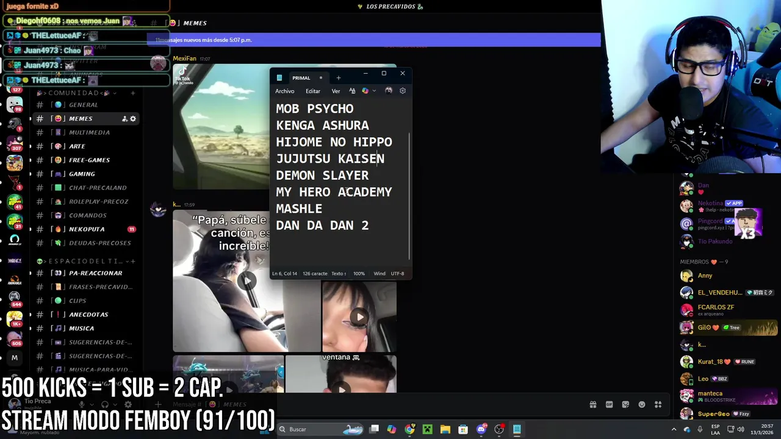Open the gift icon in Discord message bar
The height and width of the screenshot is (439, 781).
tap(592, 404)
